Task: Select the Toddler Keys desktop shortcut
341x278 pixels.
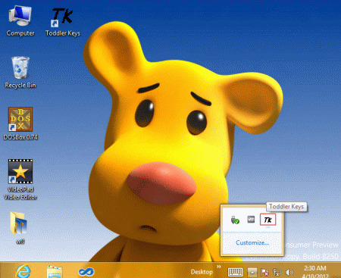Action: pyautogui.click(x=63, y=22)
